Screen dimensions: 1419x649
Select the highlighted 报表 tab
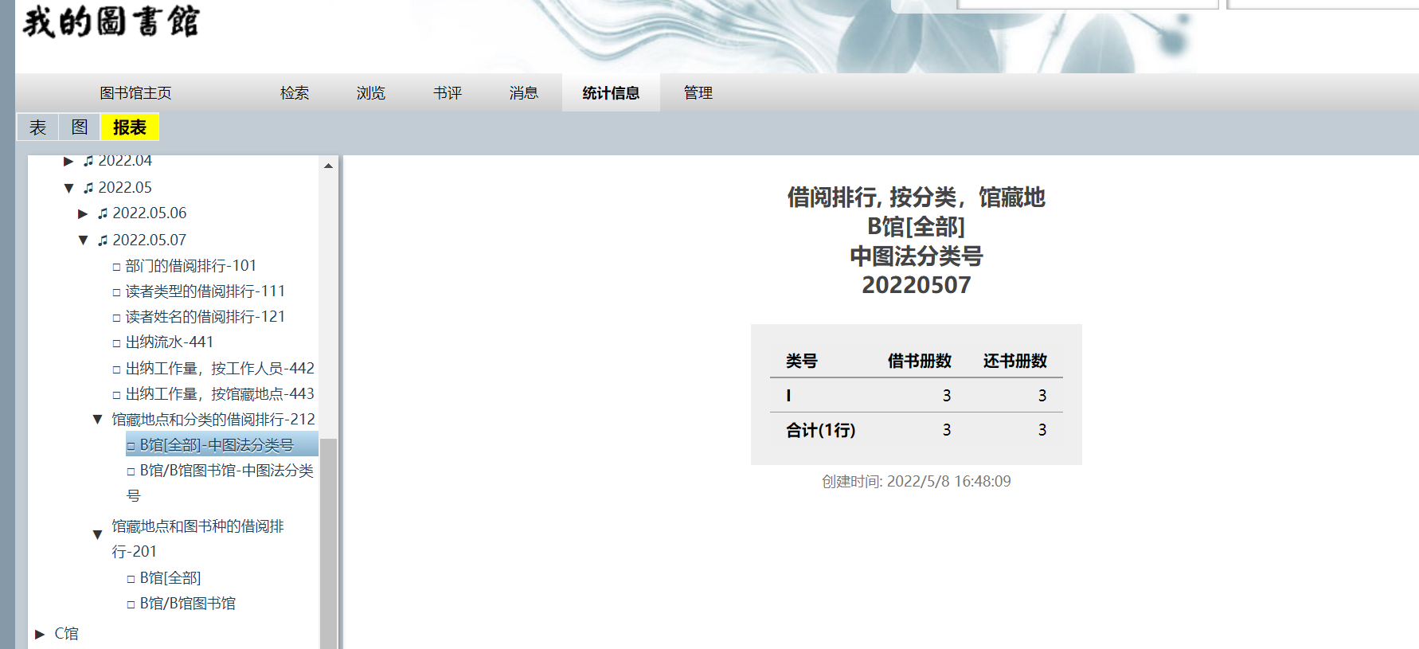130,127
